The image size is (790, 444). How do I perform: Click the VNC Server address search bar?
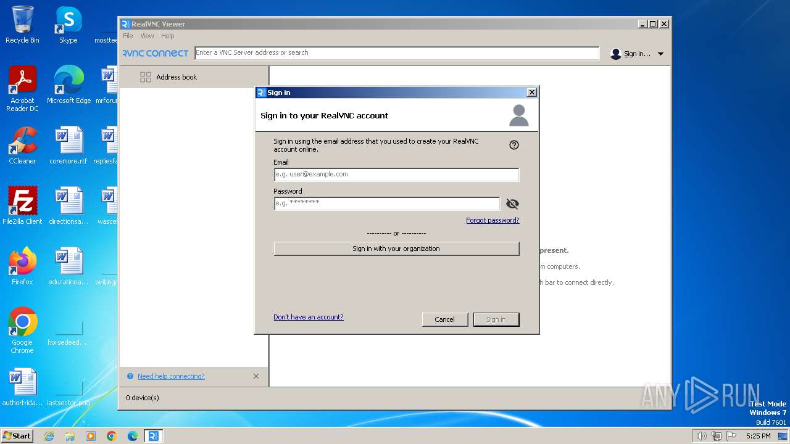[397, 53]
